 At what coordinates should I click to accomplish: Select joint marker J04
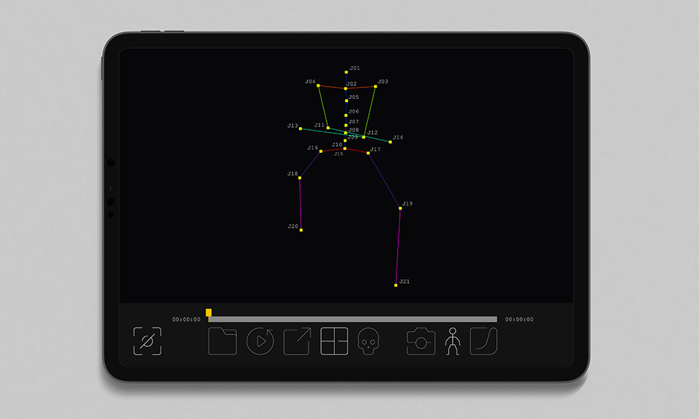(x=318, y=85)
